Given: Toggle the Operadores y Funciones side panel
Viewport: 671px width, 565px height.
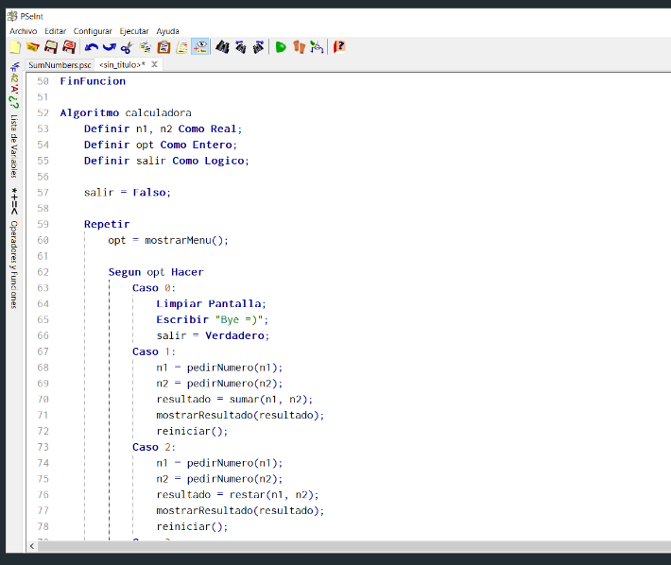Looking at the screenshot, I should [x=14, y=255].
